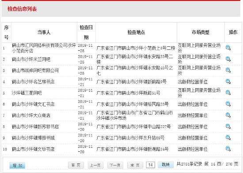Open details icon for 鹤山市汇民网络科技有限公司 row
Image resolution: width=243 pixels, height=173 pixels.
tap(228, 48)
